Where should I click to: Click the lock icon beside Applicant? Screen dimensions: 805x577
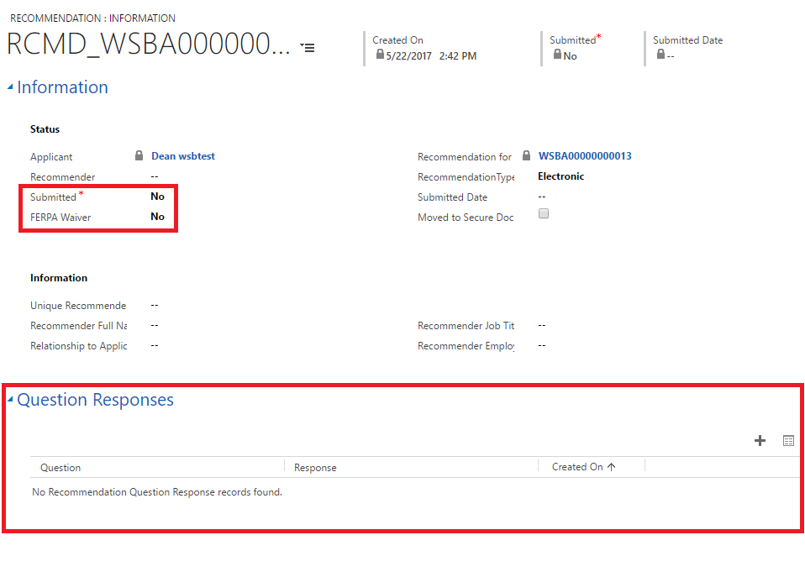pos(139,156)
